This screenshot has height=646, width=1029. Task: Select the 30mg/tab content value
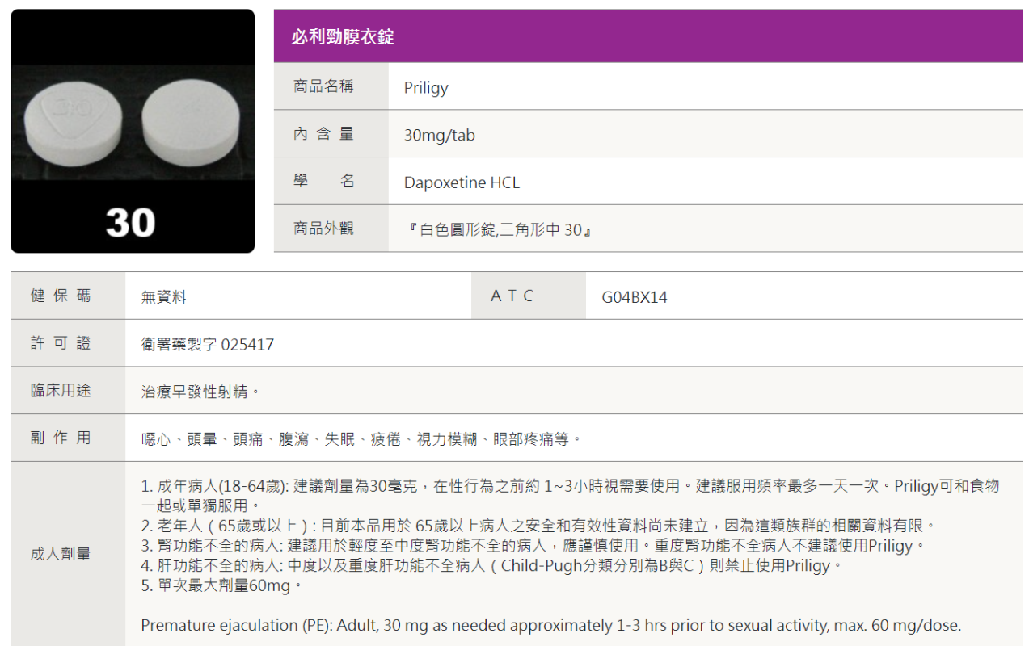point(440,136)
